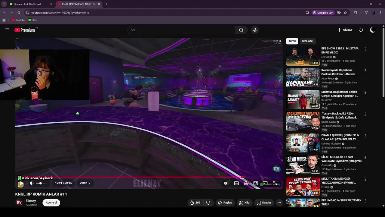
Task: Select the Size özel filter chip
Action: 308,41
